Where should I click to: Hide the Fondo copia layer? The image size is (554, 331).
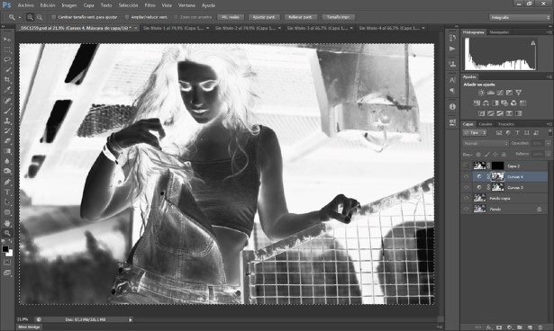[x=466, y=198]
